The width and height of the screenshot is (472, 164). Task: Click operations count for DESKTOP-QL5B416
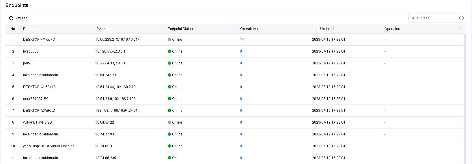coord(241,87)
